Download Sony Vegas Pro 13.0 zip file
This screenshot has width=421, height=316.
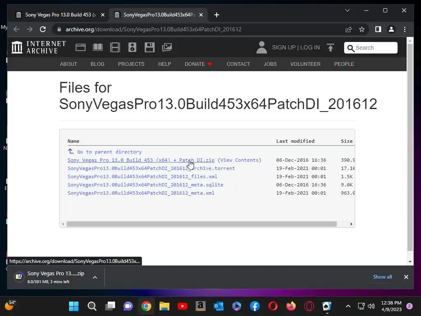141,160
